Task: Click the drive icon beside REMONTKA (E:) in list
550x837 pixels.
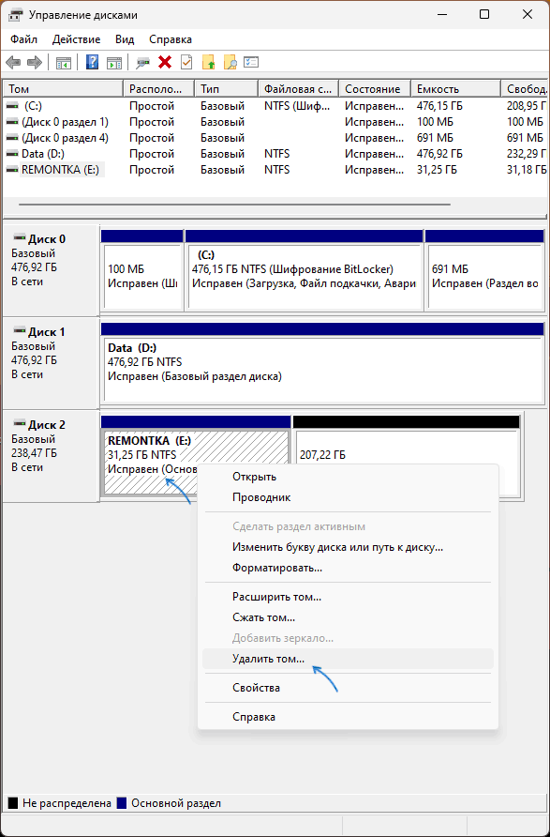Action: [x=12, y=170]
